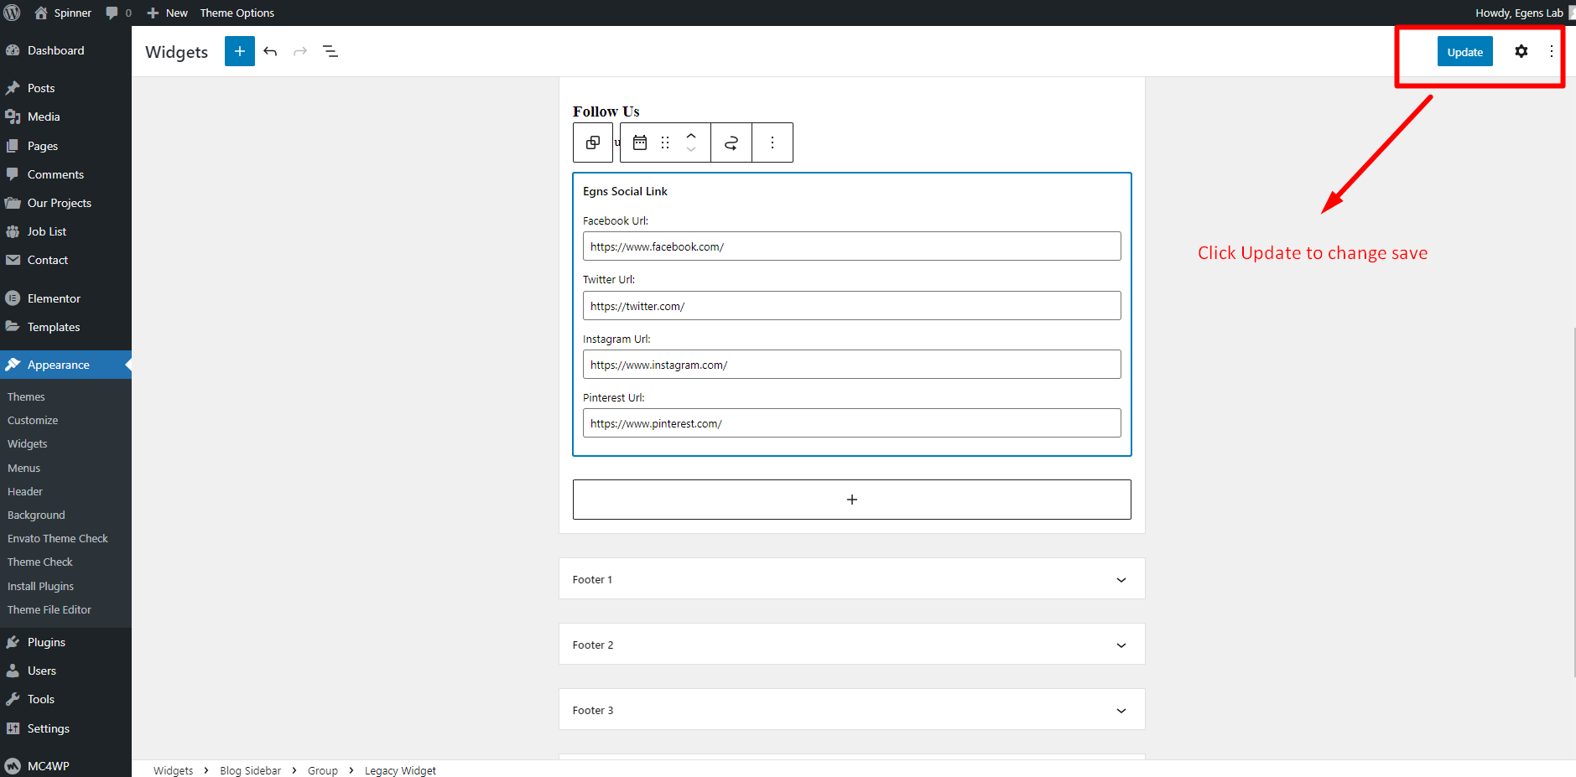This screenshot has width=1576, height=777.
Task: Click Howdy, Egens Lab account link
Action: tap(1519, 13)
